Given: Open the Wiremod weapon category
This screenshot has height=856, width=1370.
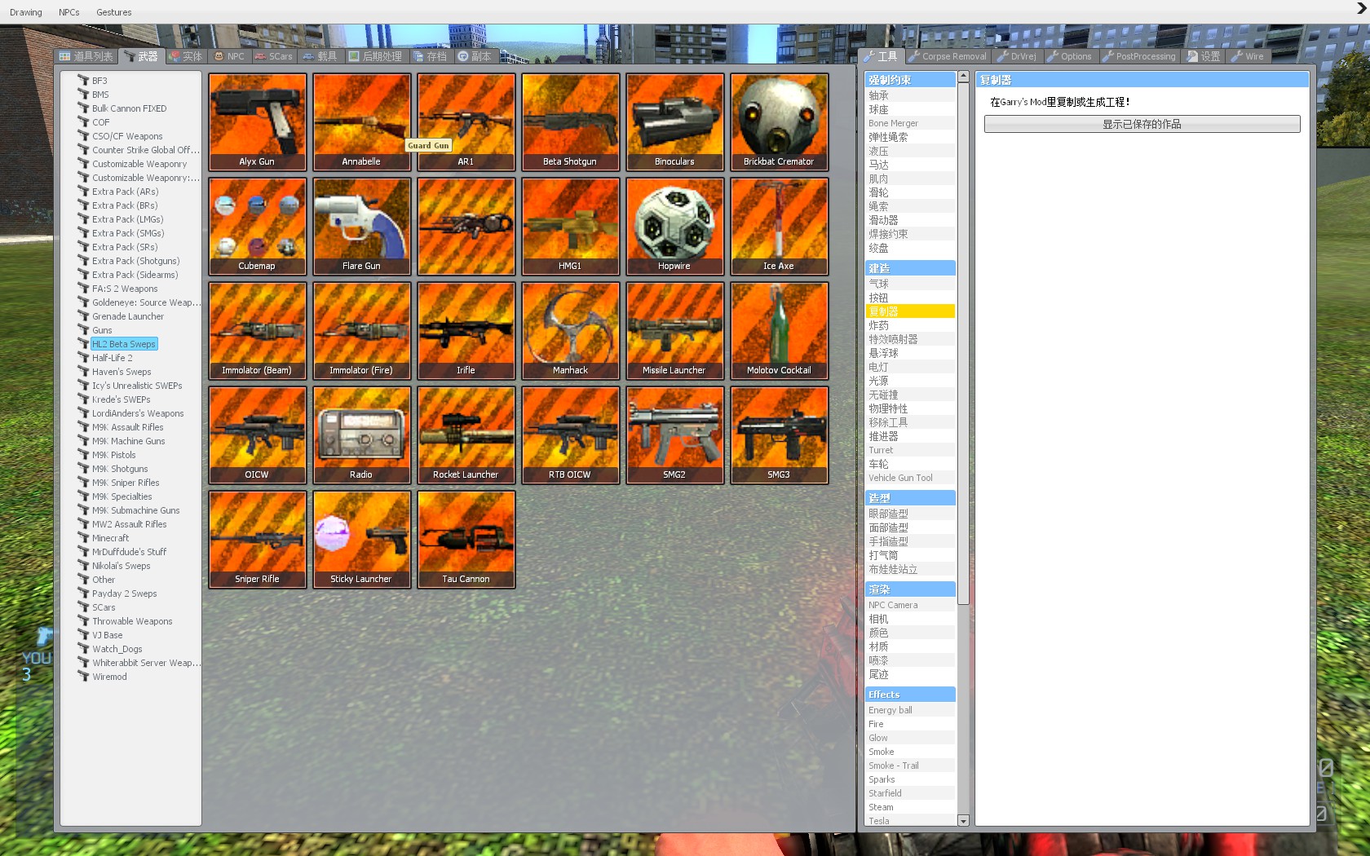Looking at the screenshot, I should point(109,677).
